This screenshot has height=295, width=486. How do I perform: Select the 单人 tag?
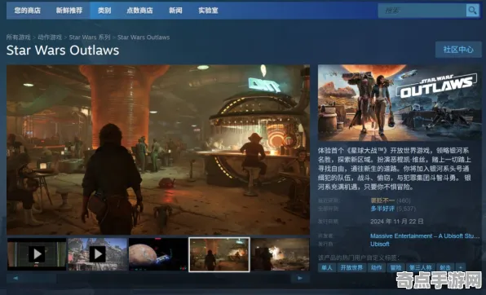pos(327,267)
